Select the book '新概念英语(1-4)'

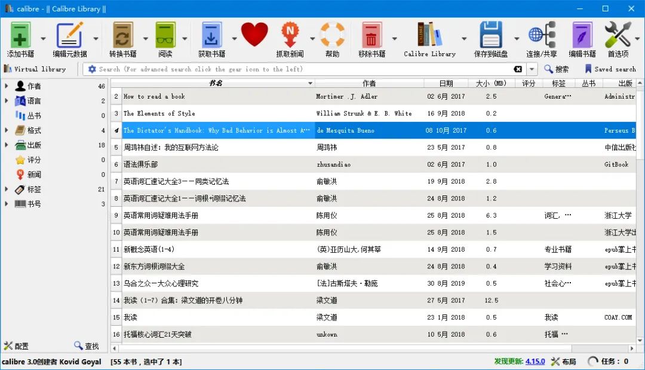[149, 249]
